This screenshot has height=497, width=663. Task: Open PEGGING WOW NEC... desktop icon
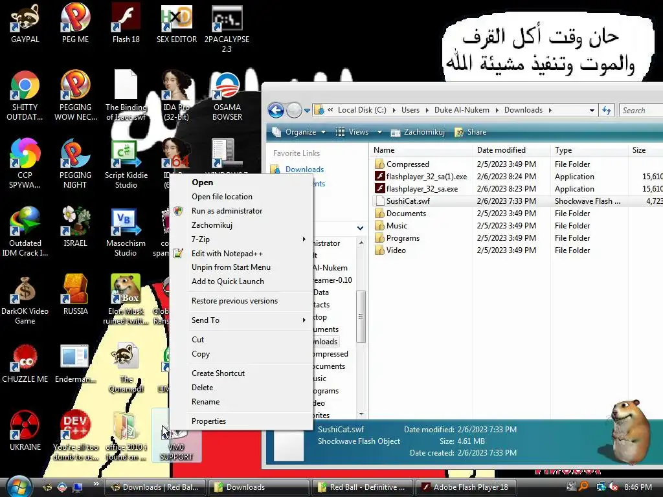click(75, 96)
